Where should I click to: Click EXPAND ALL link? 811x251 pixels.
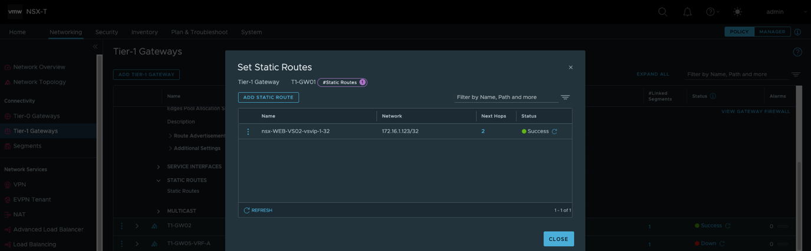coord(653,75)
